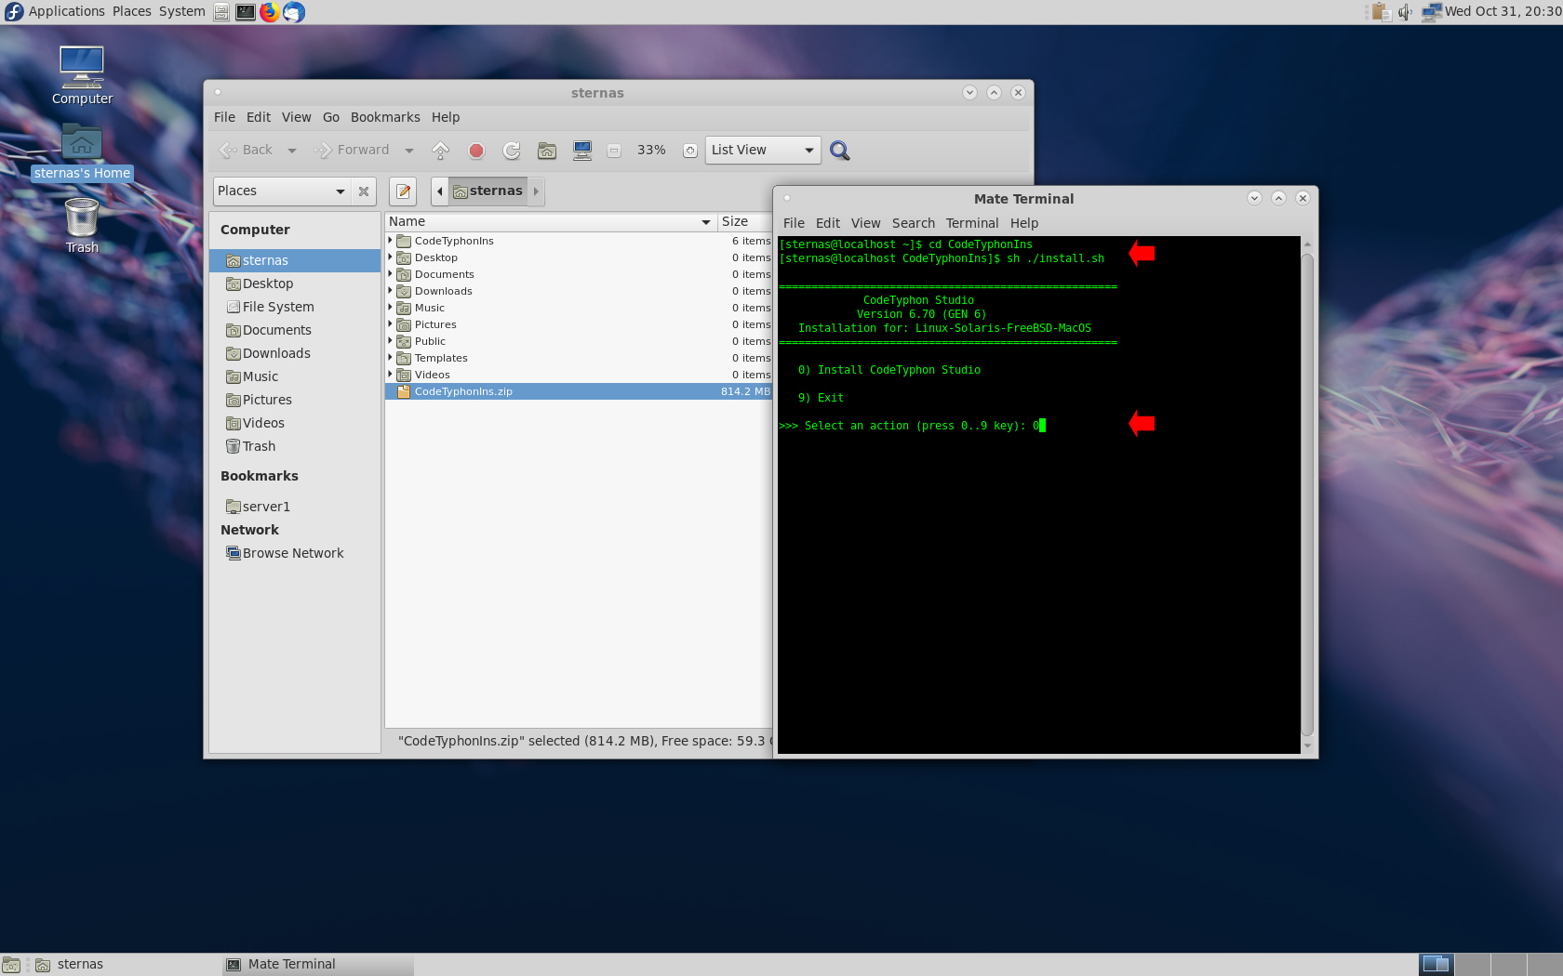This screenshot has height=976, width=1563.
Task: Click the red Stop loading icon
Action: point(476,151)
